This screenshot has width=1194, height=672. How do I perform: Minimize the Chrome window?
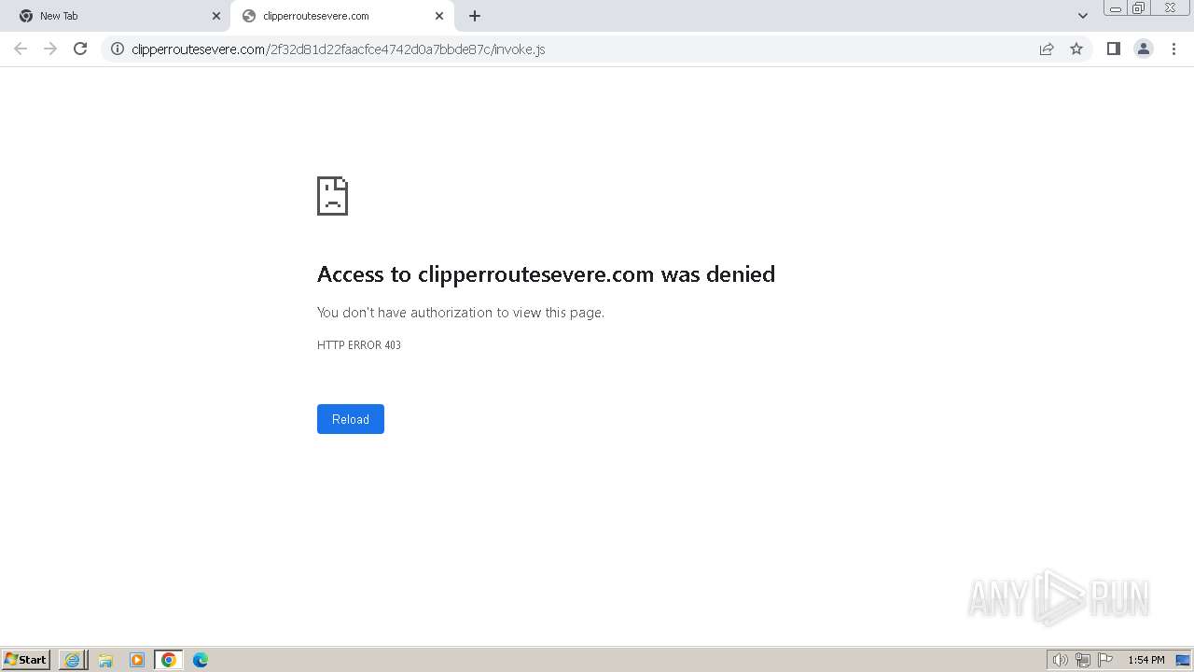1116,8
